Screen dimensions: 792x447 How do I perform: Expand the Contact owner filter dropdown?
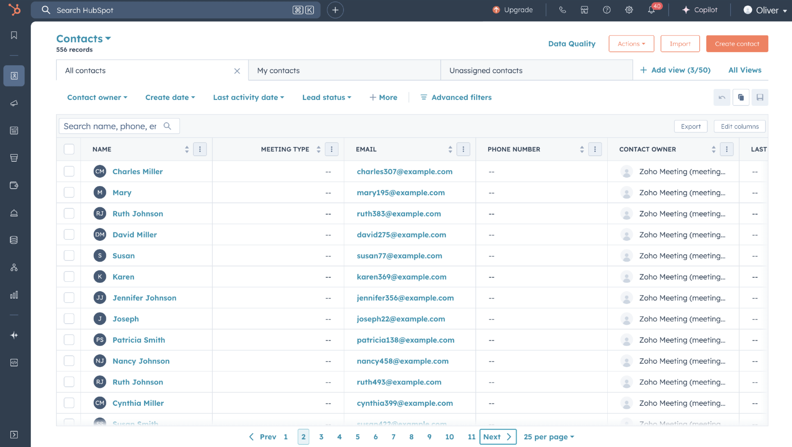pyautogui.click(x=97, y=97)
